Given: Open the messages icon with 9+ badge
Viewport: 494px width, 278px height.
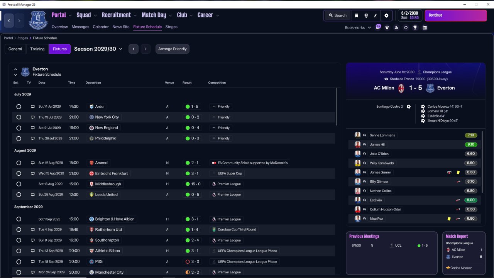Looking at the screenshot, I should point(378,27).
